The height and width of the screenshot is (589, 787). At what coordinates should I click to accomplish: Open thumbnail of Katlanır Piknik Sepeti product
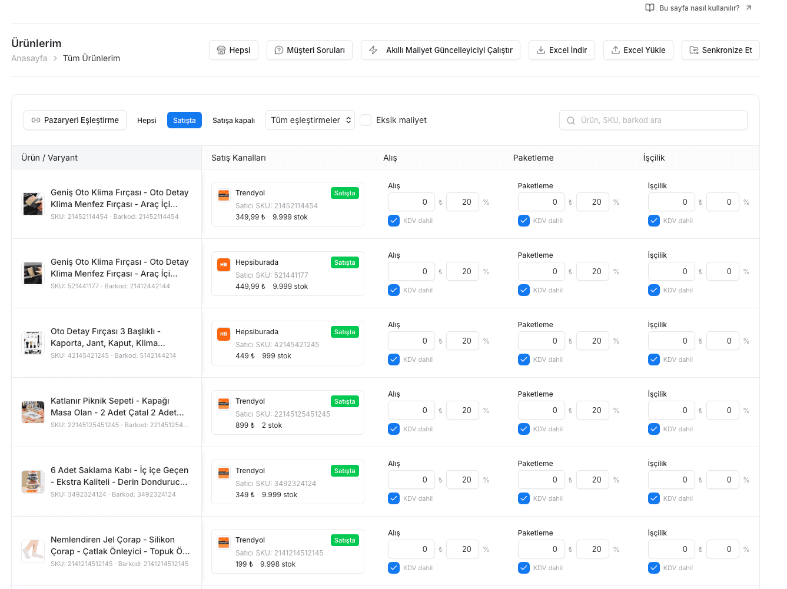click(x=33, y=412)
